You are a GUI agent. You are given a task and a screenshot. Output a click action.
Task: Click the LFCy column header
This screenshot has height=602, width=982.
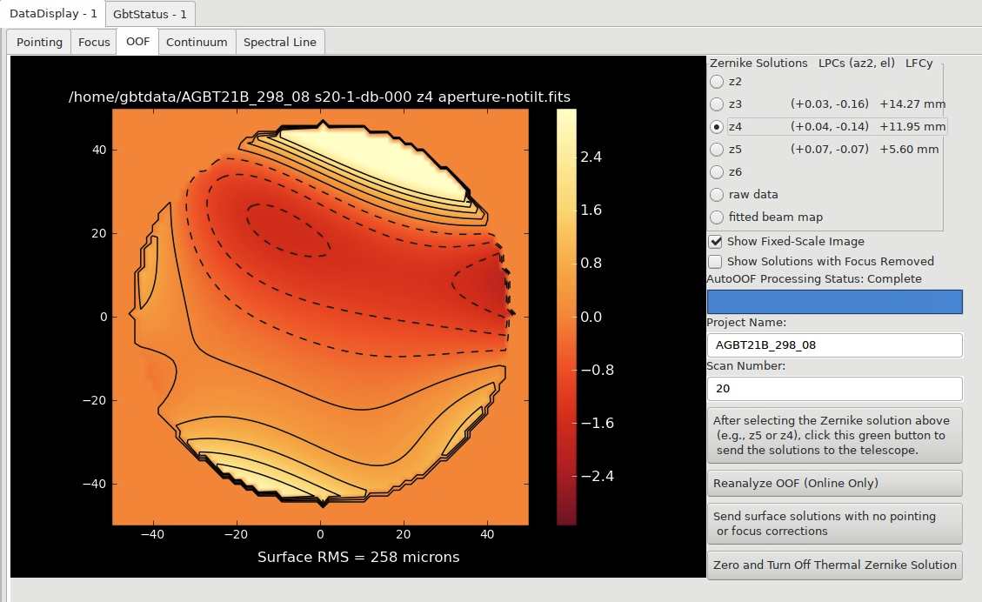tap(919, 64)
